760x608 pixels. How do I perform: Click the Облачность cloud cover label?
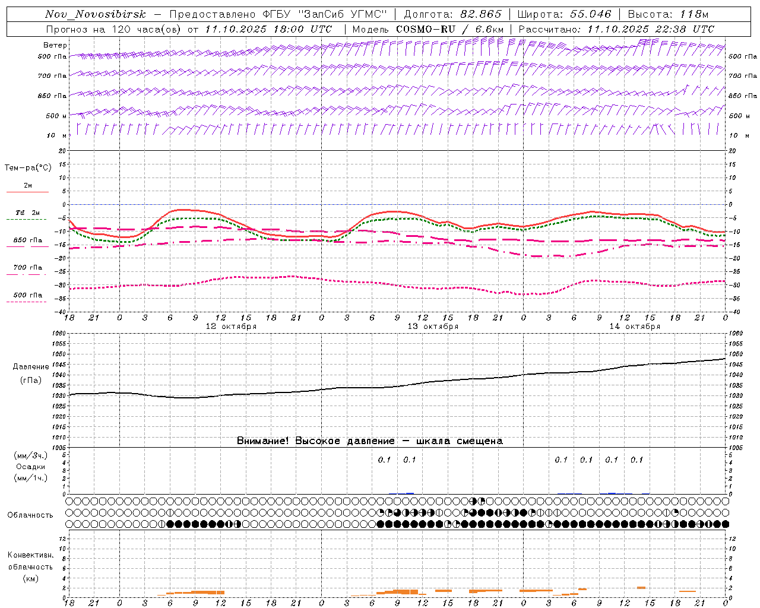[x=30, y=515]
